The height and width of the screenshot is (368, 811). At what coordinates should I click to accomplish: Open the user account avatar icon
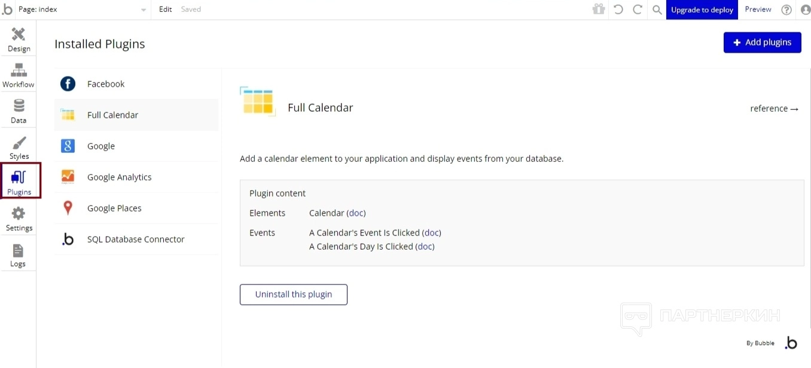pos(805,10)
